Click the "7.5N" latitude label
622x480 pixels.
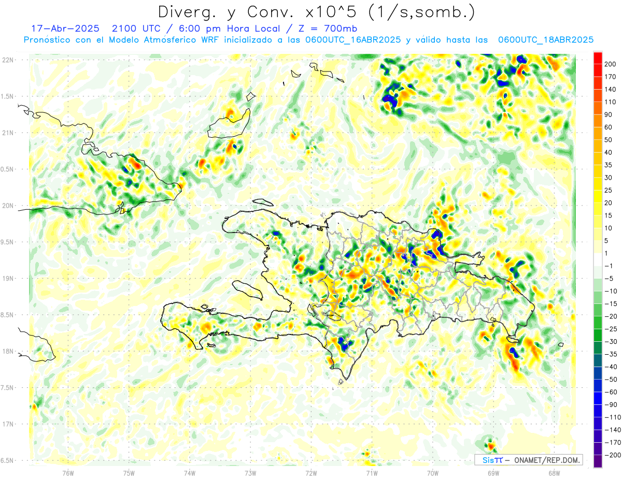click(7, 388)
